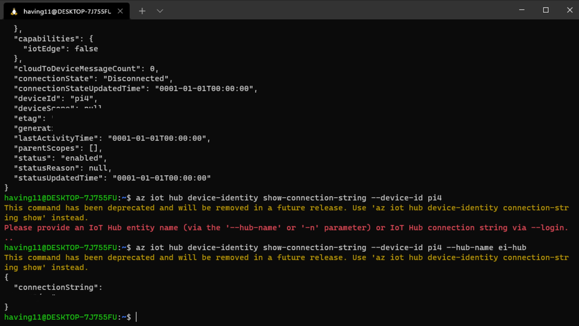Close the terminal window
Image resolution: width=579 pixels, height=326 pixels.
pos(570,10)
